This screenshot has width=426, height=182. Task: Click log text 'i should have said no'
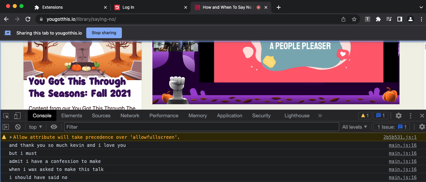click(38, 177)
